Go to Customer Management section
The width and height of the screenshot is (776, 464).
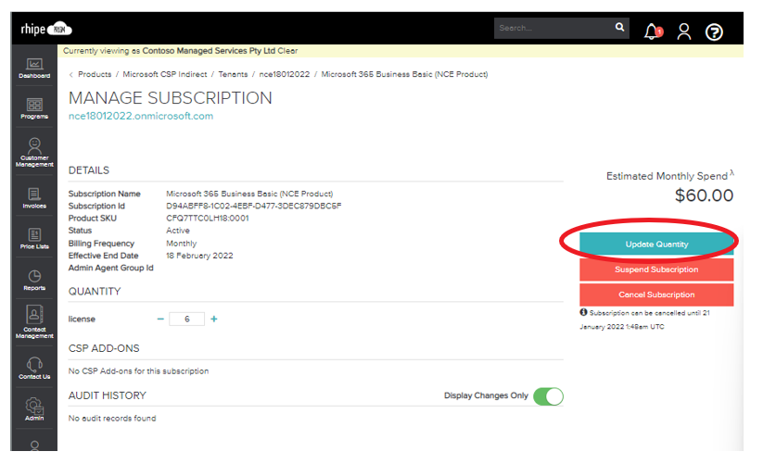[34, 152]
